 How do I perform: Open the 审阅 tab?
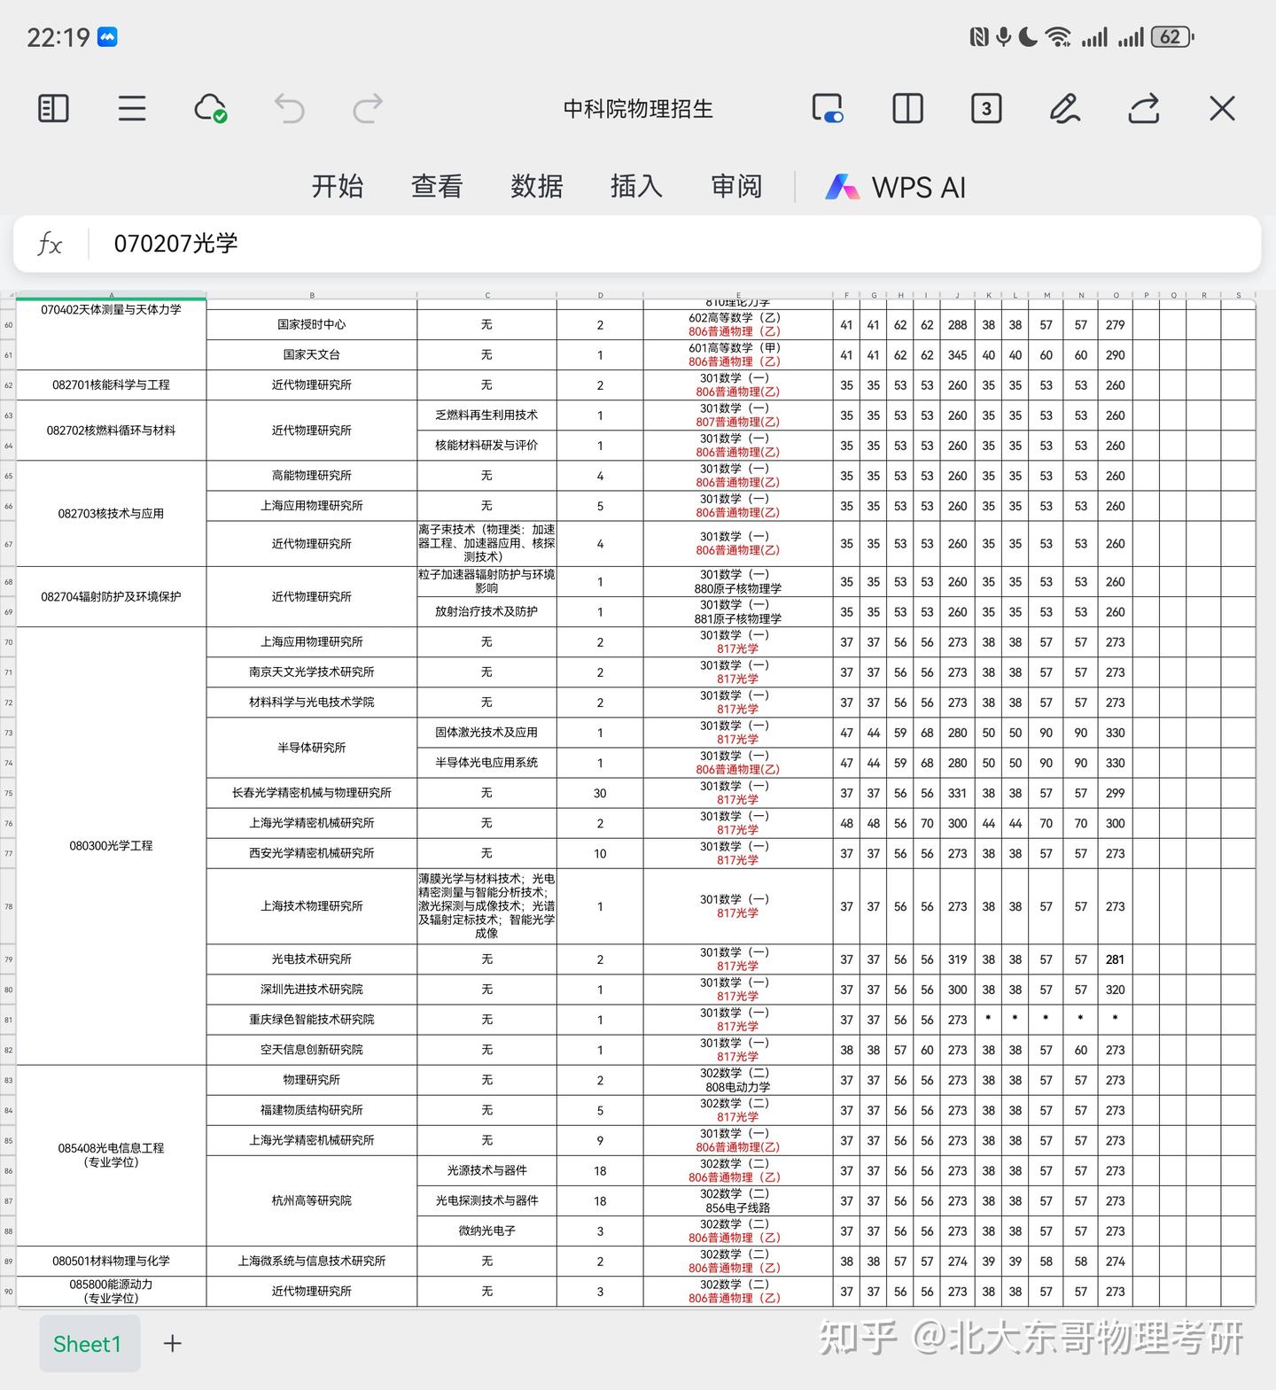[736, 186]
